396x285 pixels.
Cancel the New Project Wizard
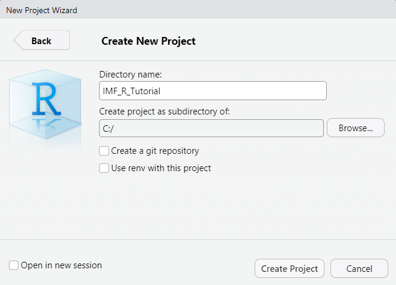[359, 268]
